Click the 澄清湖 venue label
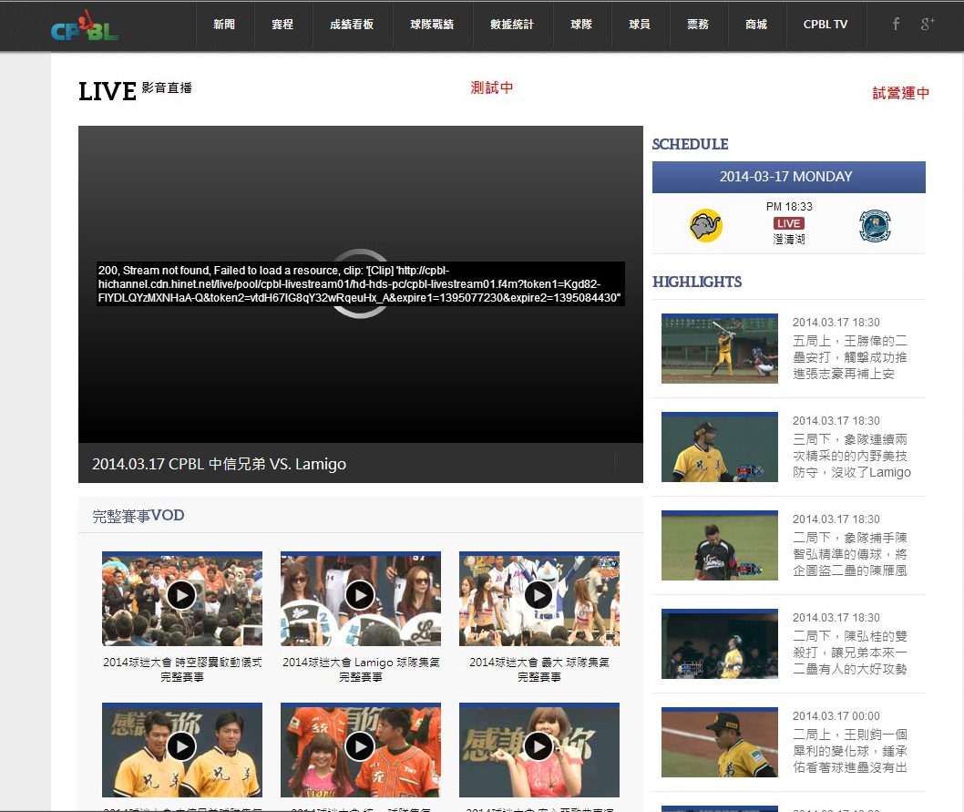The height and width of the screenshot is (812, 964). 789,239
